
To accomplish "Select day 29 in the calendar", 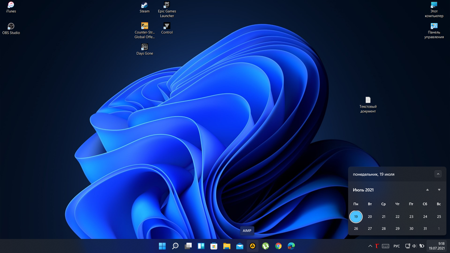I will click(x=397, y=229).
